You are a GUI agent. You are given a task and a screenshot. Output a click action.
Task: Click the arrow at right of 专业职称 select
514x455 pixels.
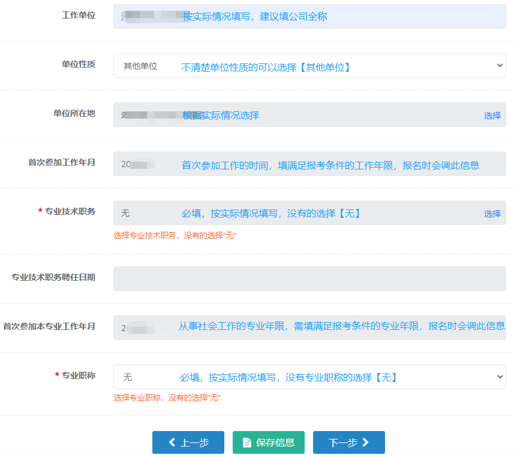click(500, 377)
